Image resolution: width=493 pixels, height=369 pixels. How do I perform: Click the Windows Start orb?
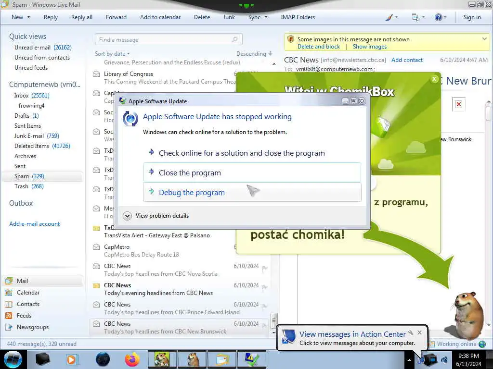(x=13, y=359)
